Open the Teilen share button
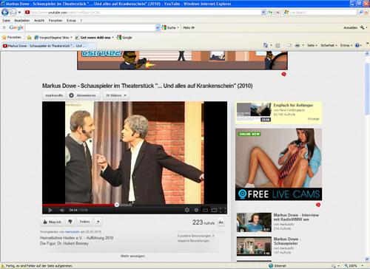Viewport: 370px width, 269px height. point(84,222)
